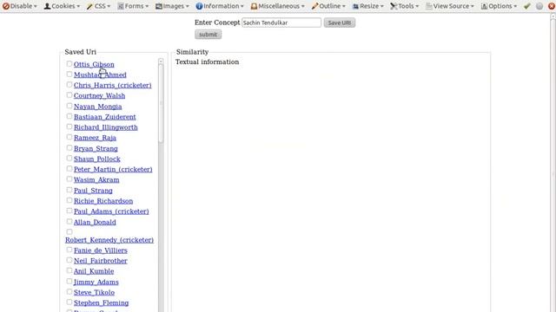Open the Disable toolbar menu
Screen dimensions: 556x312
tap(19, 6)
